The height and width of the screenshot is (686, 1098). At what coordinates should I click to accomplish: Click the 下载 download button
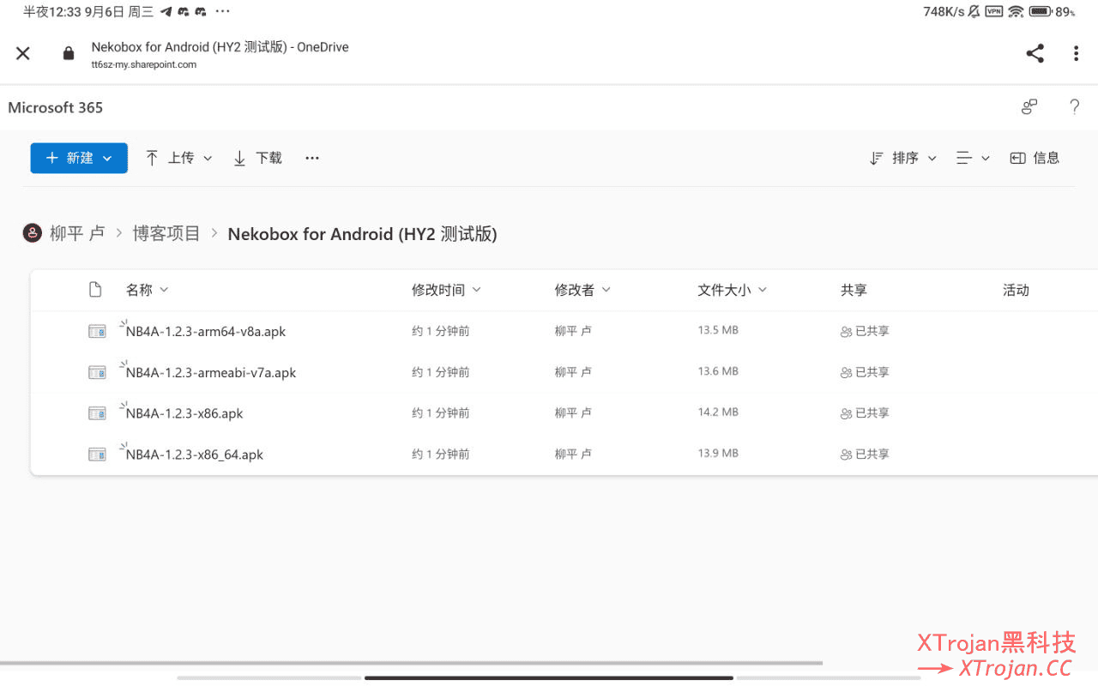click(x=257, y=158)
